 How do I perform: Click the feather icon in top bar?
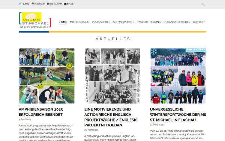[x=20, y=4]
